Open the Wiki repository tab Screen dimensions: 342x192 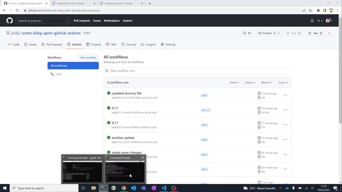111,44
